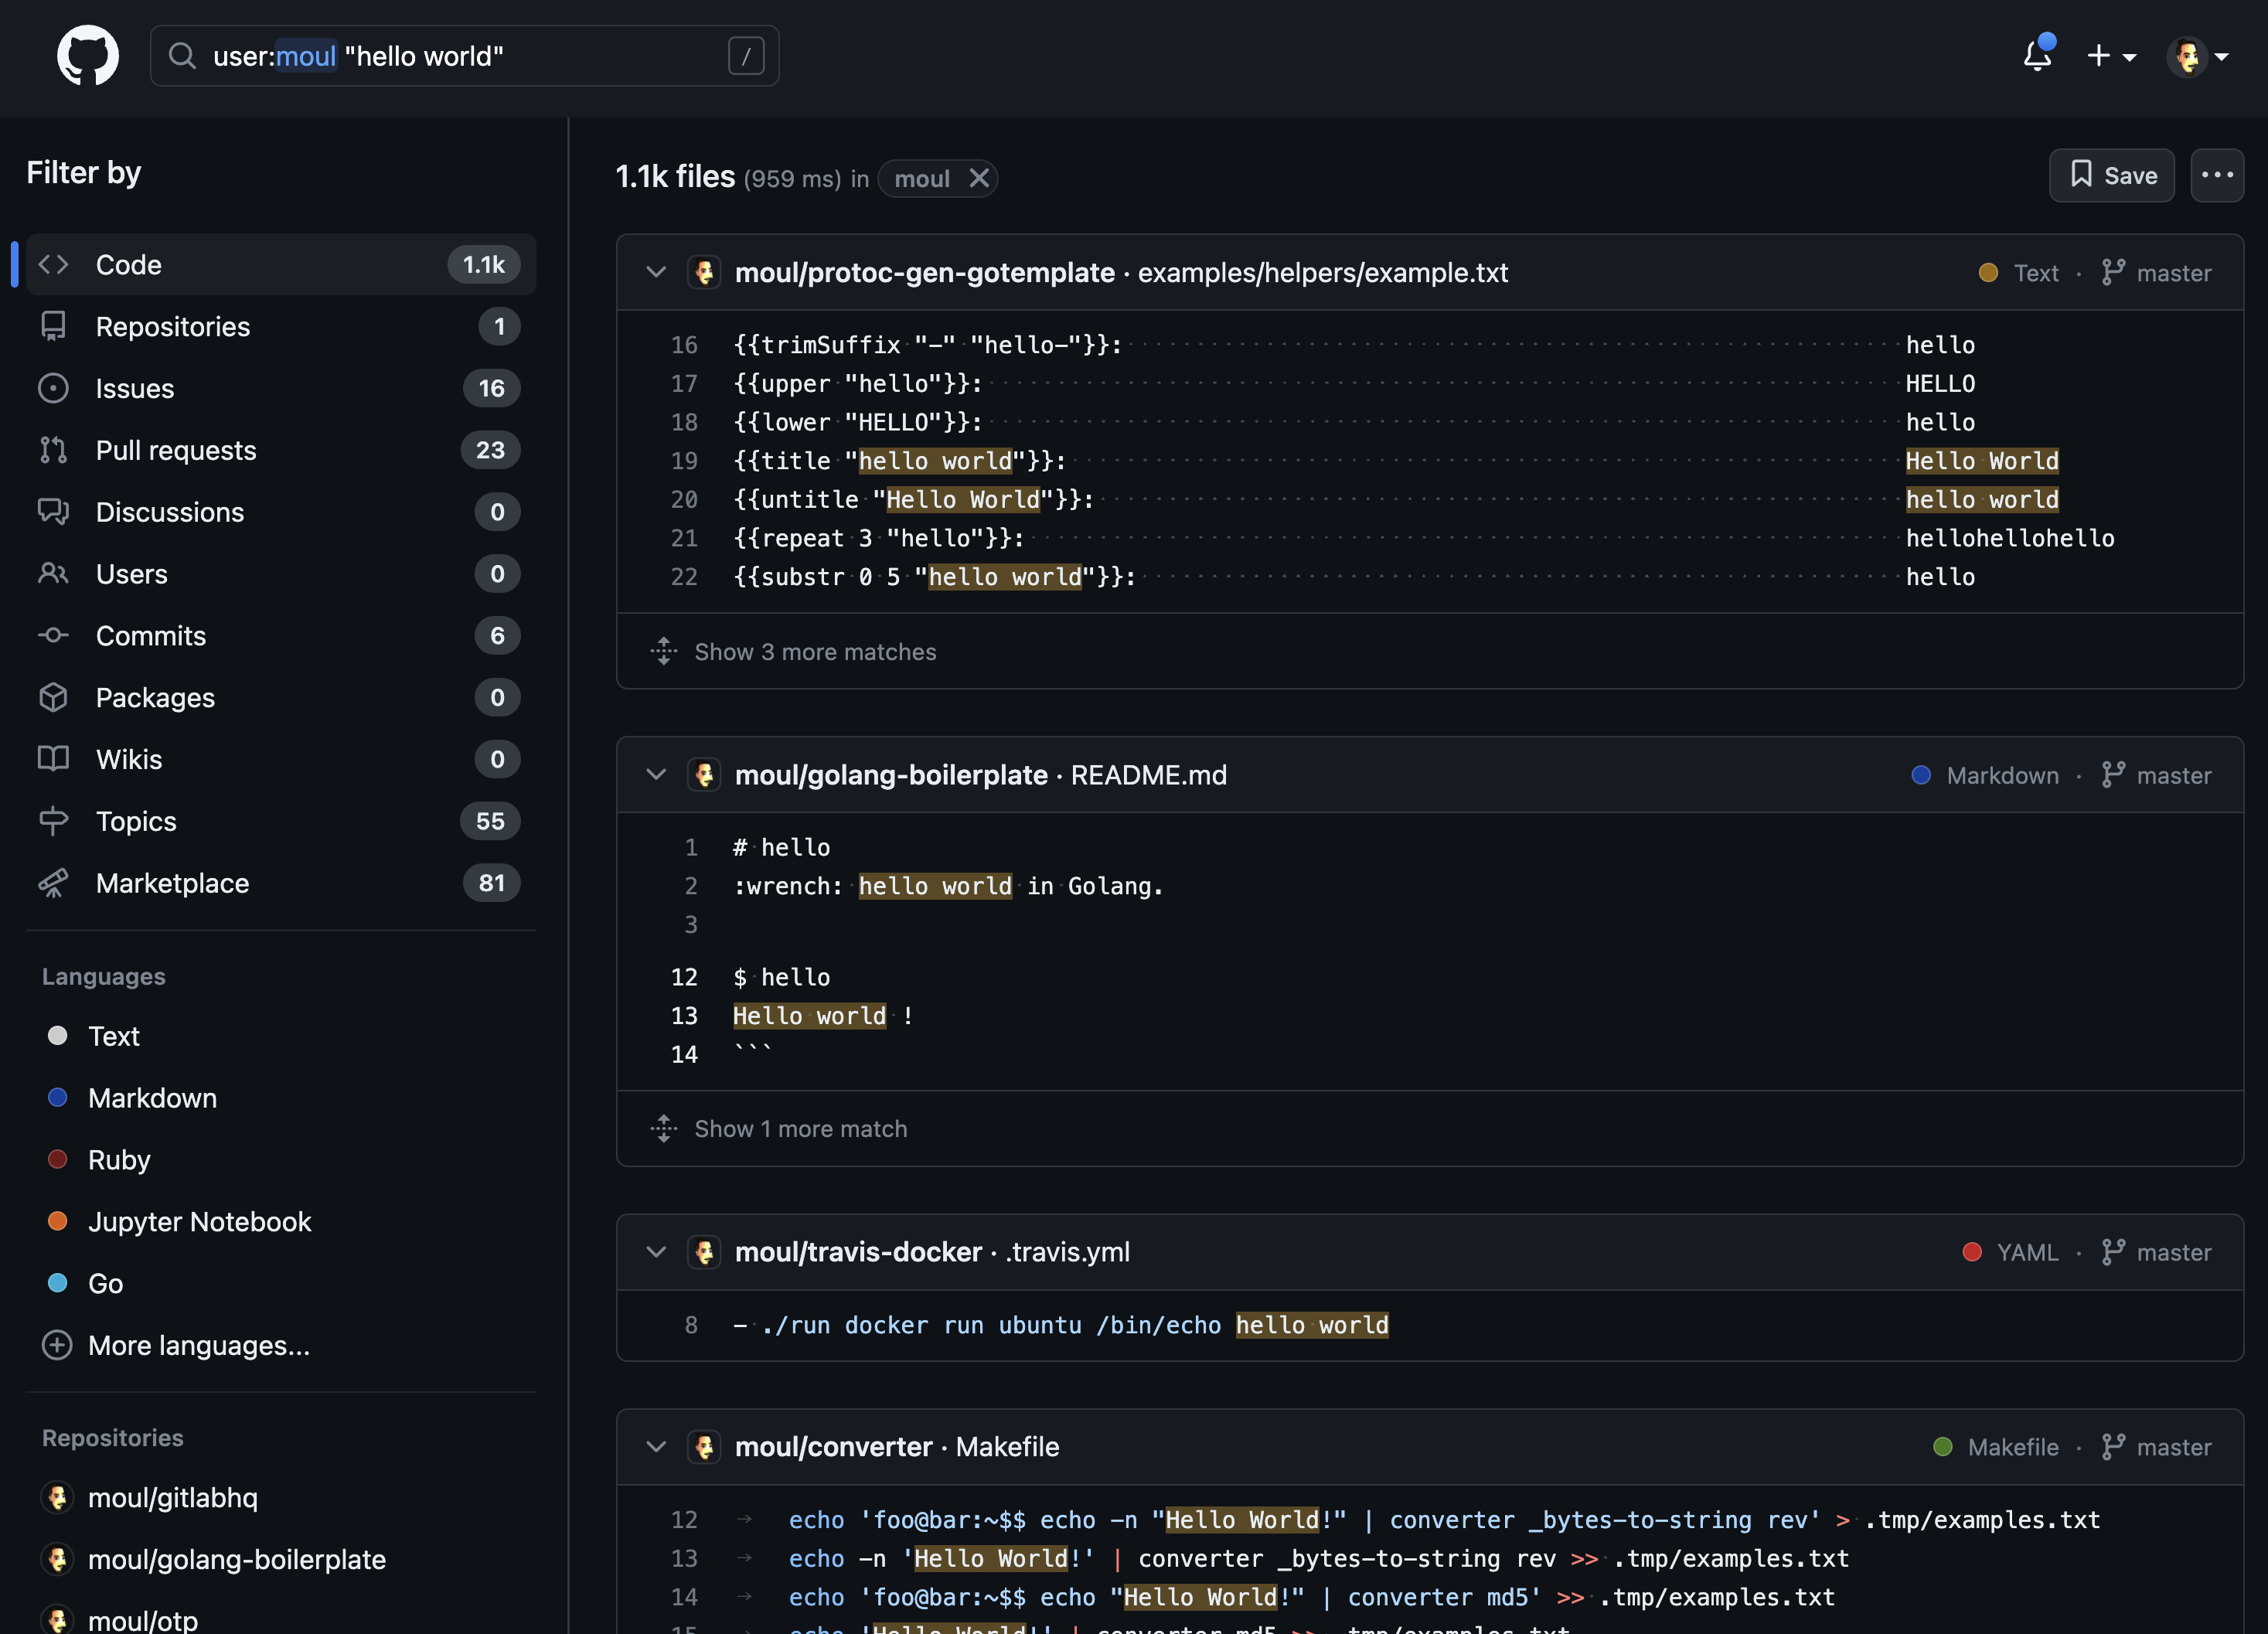This screenshot has height=1634, width=2268.
Task: Go to line 19 in example.txt
Action: (x=684, y=461)
